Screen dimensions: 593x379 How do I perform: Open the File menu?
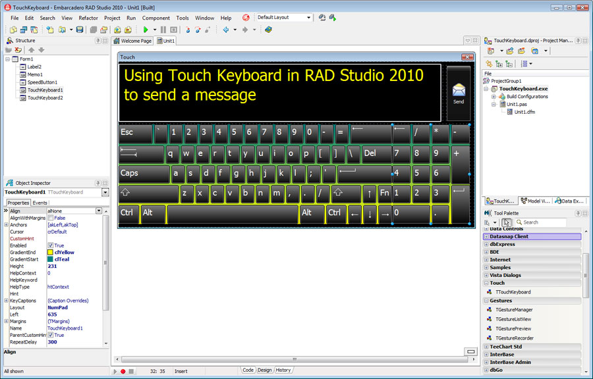[x=14, y=18]
